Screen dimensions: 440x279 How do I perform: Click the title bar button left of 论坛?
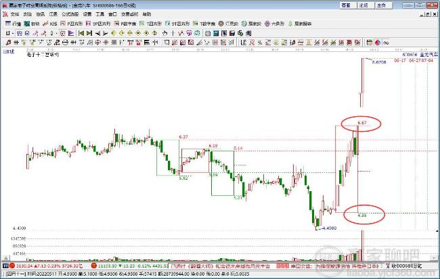(x=347, y=5)
